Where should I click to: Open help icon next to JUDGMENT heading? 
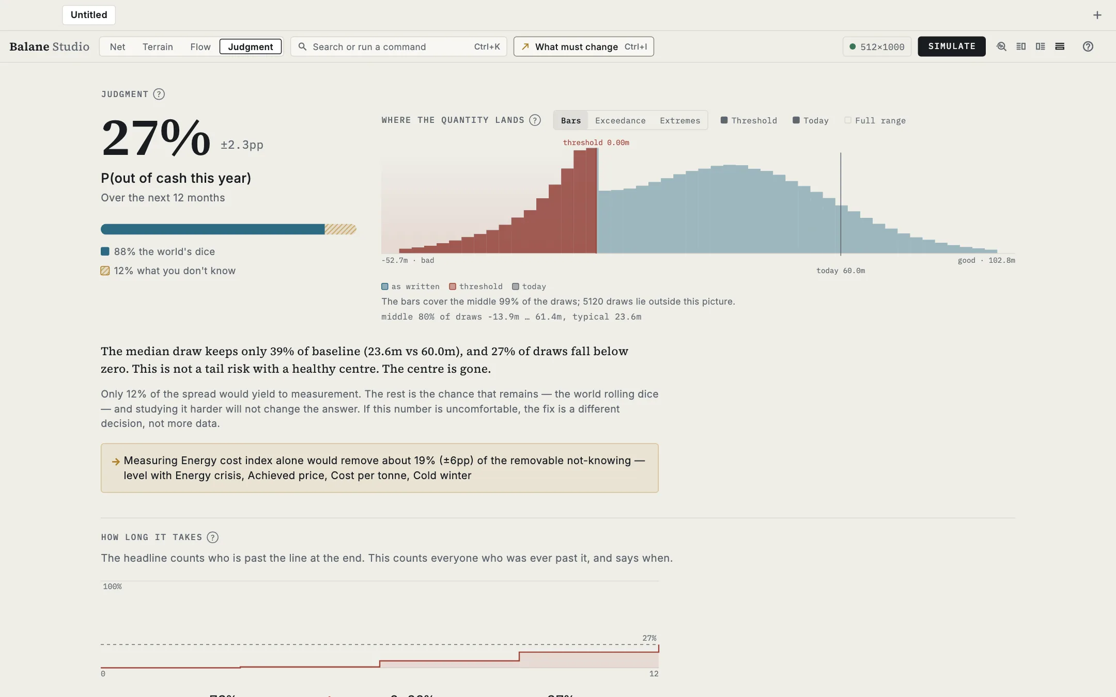point(159,94)
